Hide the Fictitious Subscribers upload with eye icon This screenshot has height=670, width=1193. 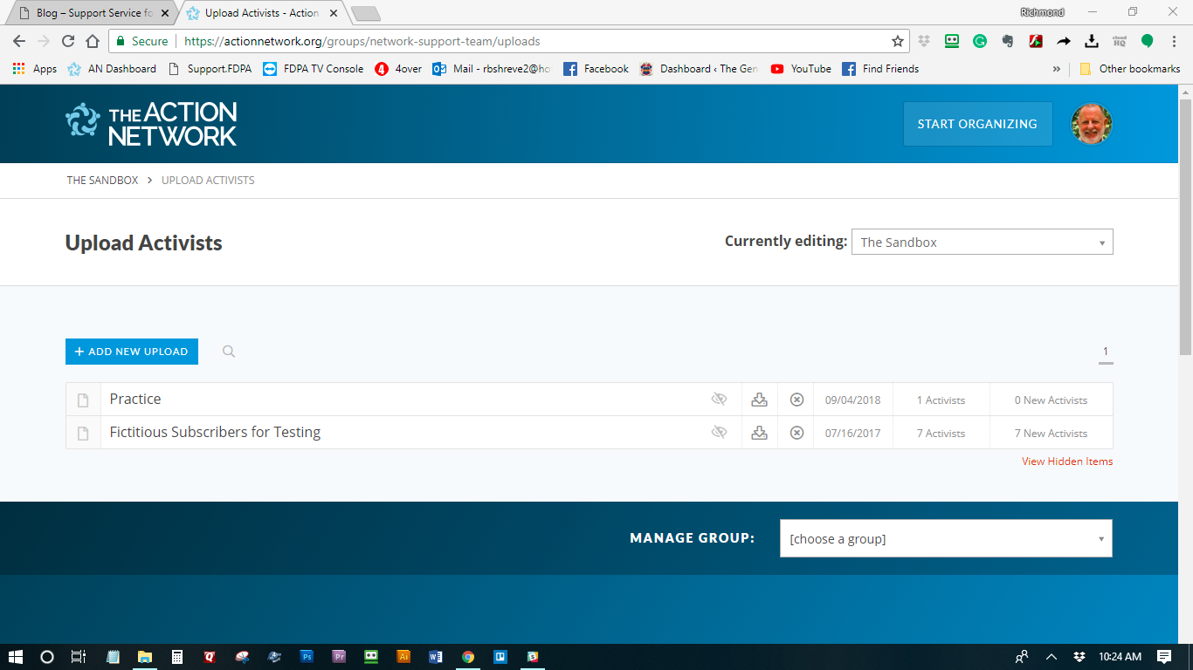pos(719,433)
